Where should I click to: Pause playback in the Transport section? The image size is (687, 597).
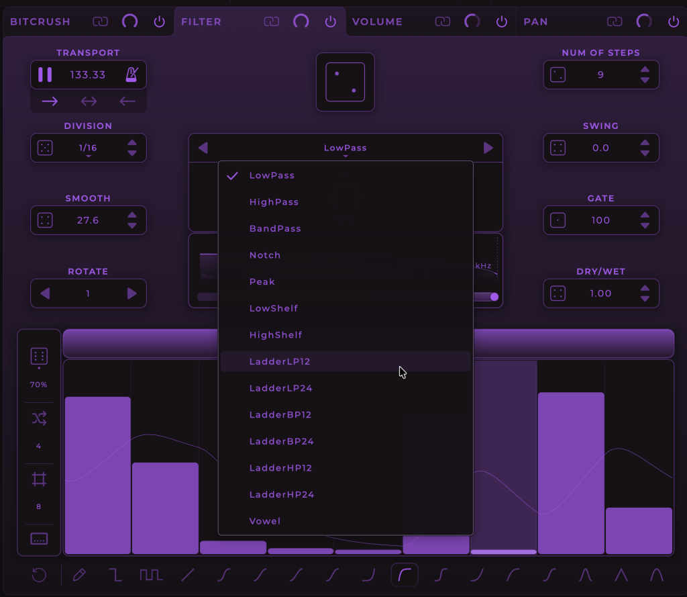(x=45, y=75)
